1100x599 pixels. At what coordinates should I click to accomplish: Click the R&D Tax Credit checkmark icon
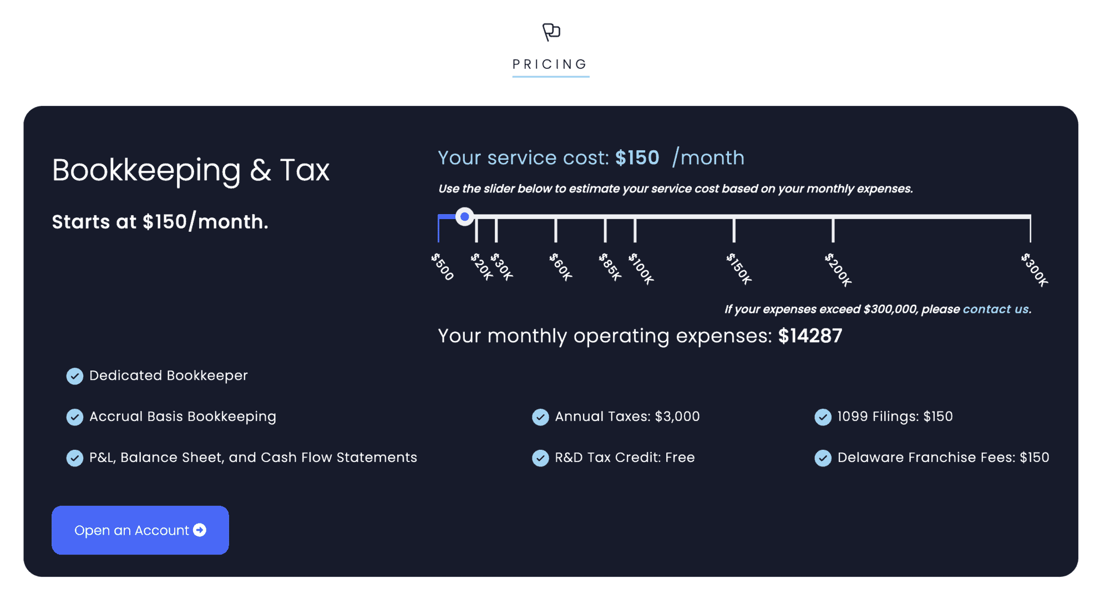click(540, 458)
